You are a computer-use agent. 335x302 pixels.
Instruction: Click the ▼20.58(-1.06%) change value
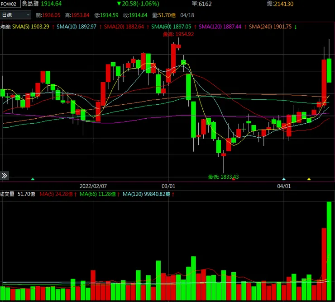click(x=138, y=4)
